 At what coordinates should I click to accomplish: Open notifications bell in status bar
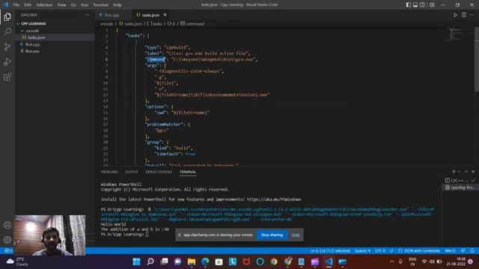(472, 251)
